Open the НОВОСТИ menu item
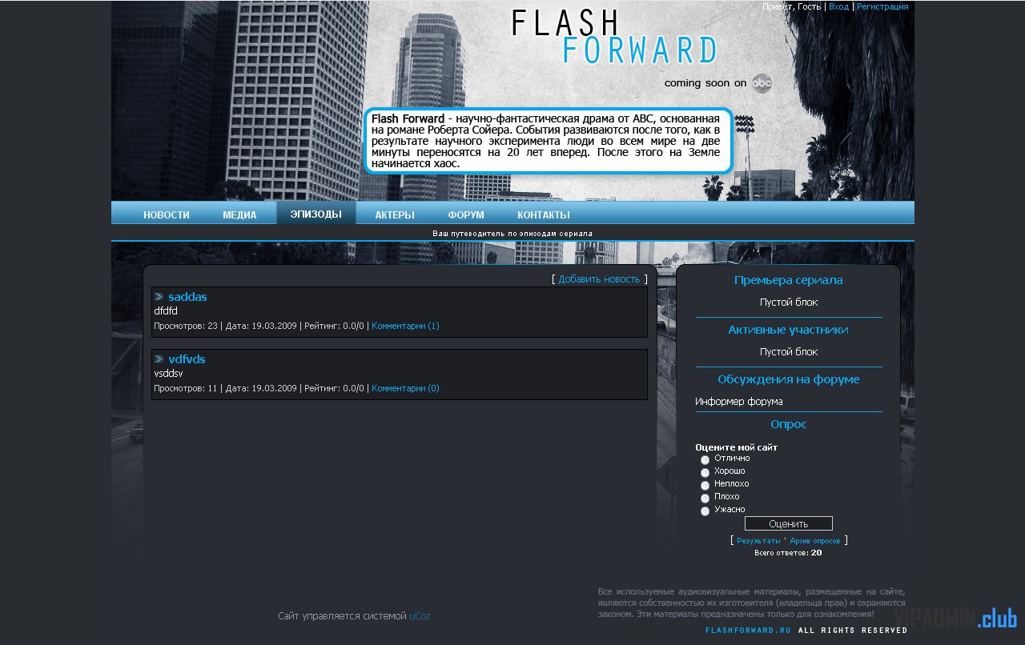The width and height of the screenshot is (1025, 645). [167, 214]
